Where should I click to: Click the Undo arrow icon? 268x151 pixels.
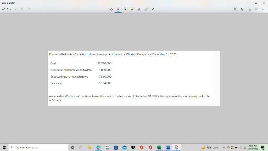coord(22,9)
